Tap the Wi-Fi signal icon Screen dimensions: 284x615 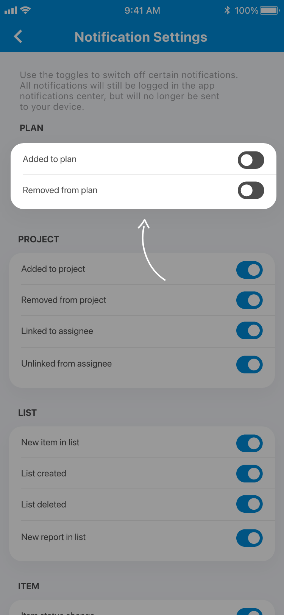click(x=26, y=10)
